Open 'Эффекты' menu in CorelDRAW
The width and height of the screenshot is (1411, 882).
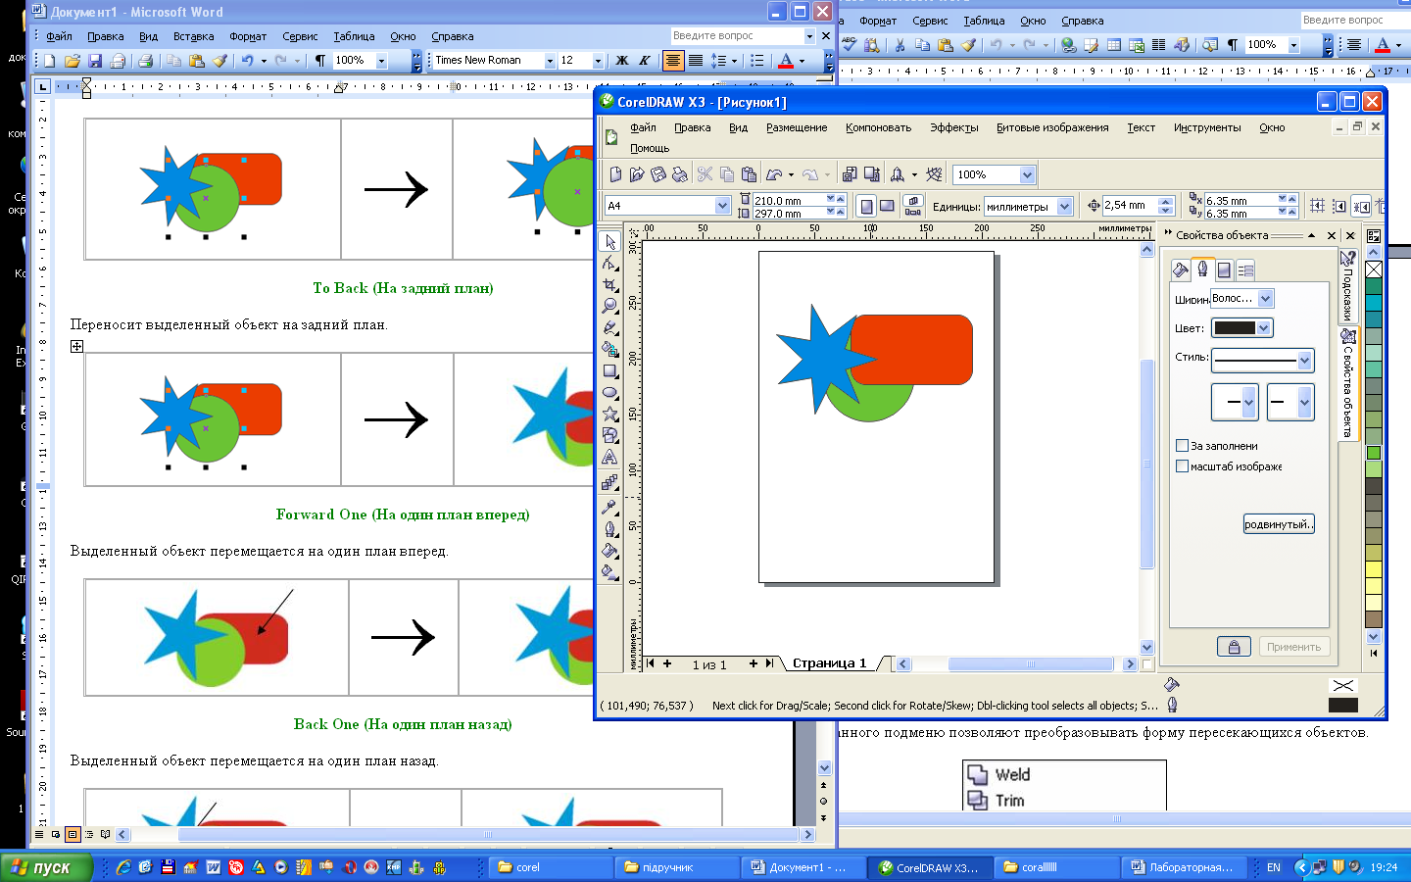[953, 127]
